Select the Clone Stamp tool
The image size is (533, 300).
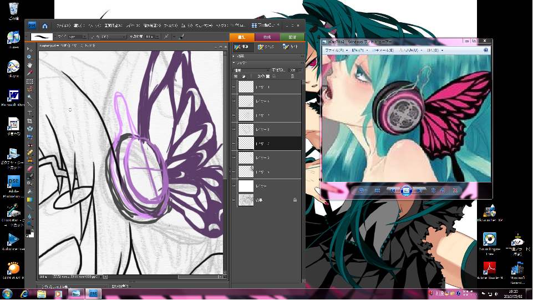(29, 160)
